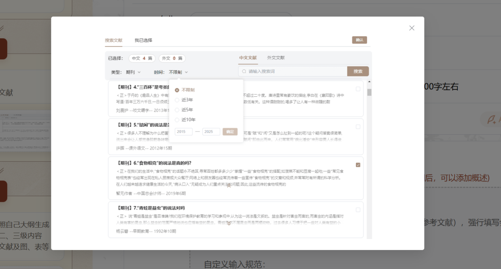Select the 近10年 time radio option
Screen dimensions: 501x269
185,120
